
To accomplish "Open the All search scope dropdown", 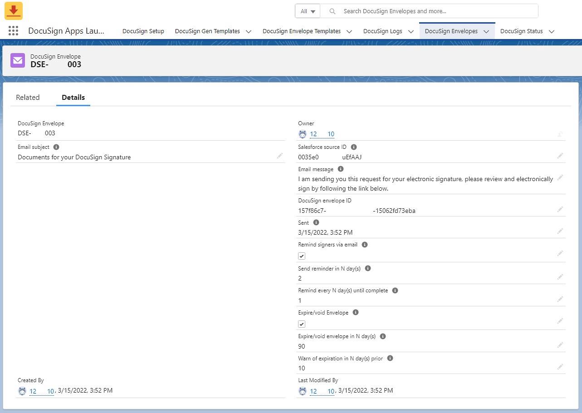I will tap(308, 11).
